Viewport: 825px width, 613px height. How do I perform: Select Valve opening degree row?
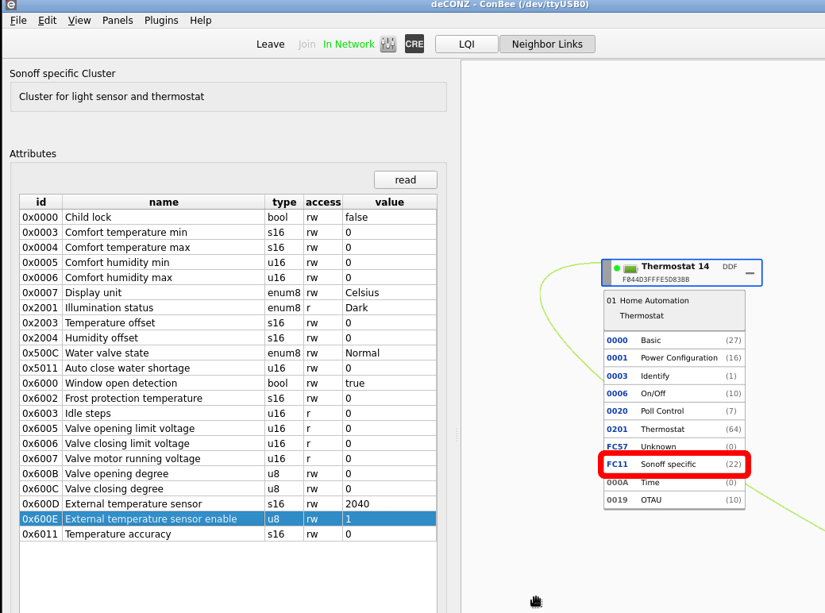point(228,473)
